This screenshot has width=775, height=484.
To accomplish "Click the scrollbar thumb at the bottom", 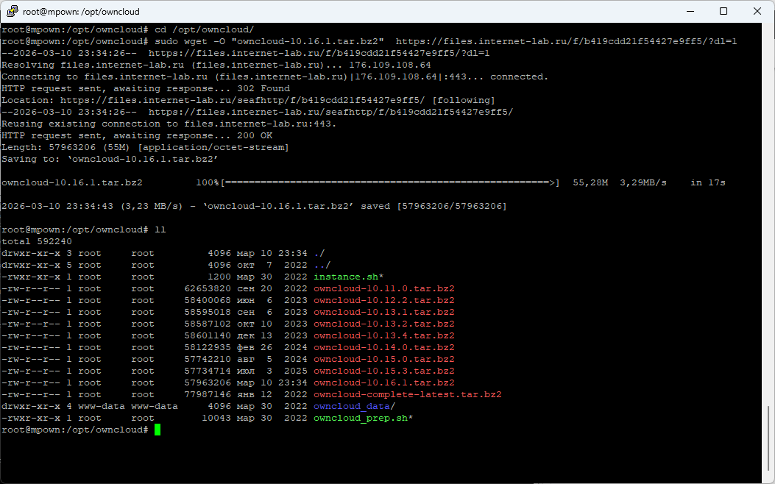I will [x=768, y=438].
